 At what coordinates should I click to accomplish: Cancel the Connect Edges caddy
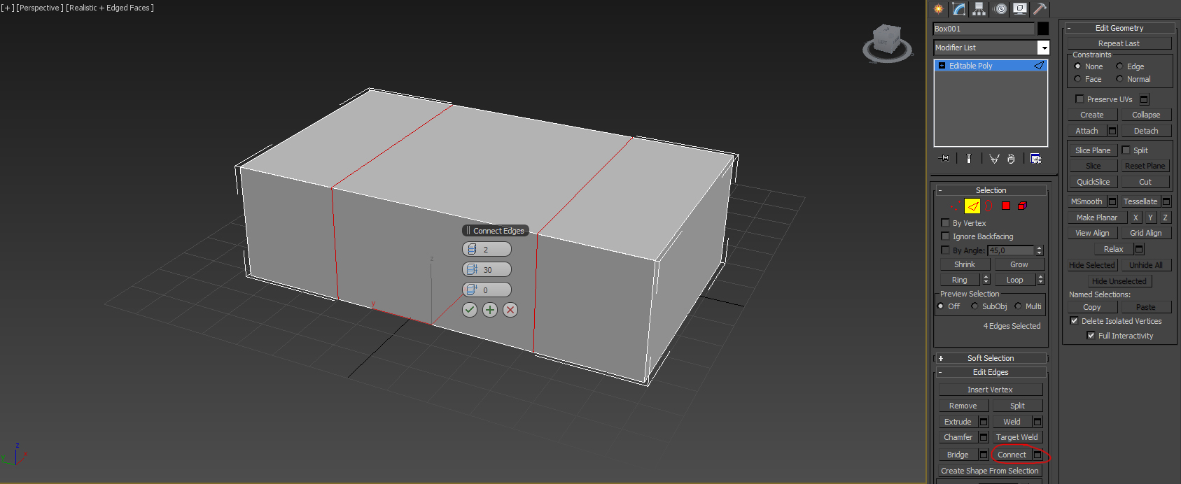(510, 310)
